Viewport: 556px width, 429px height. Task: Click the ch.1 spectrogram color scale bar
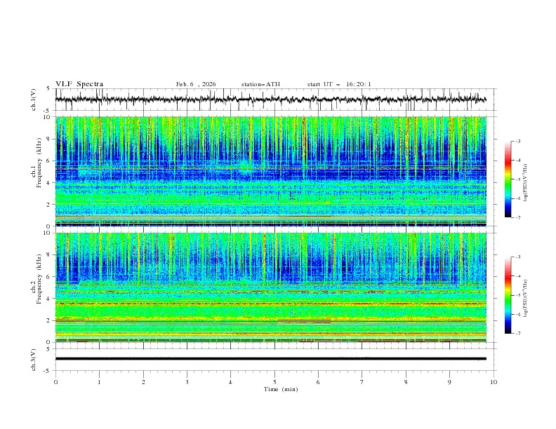(508, 179)
